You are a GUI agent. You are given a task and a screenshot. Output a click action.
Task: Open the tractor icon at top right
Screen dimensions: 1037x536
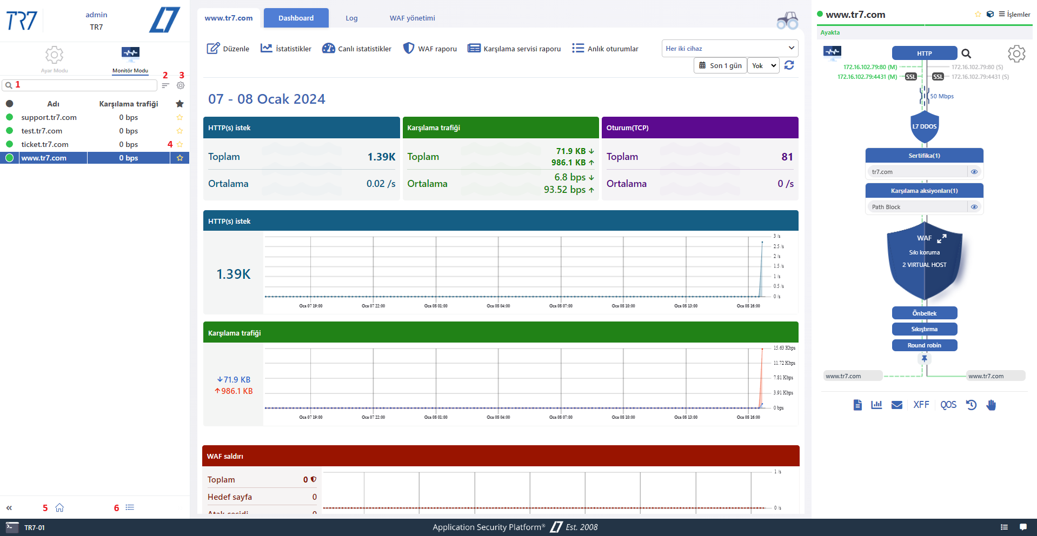(788, 21)
